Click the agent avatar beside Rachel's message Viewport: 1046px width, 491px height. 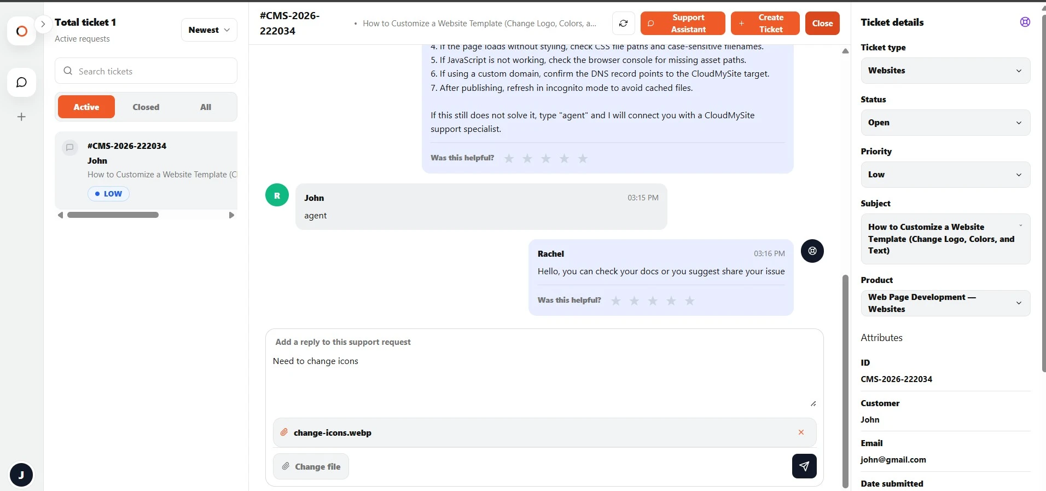click(x=812, y=251)
